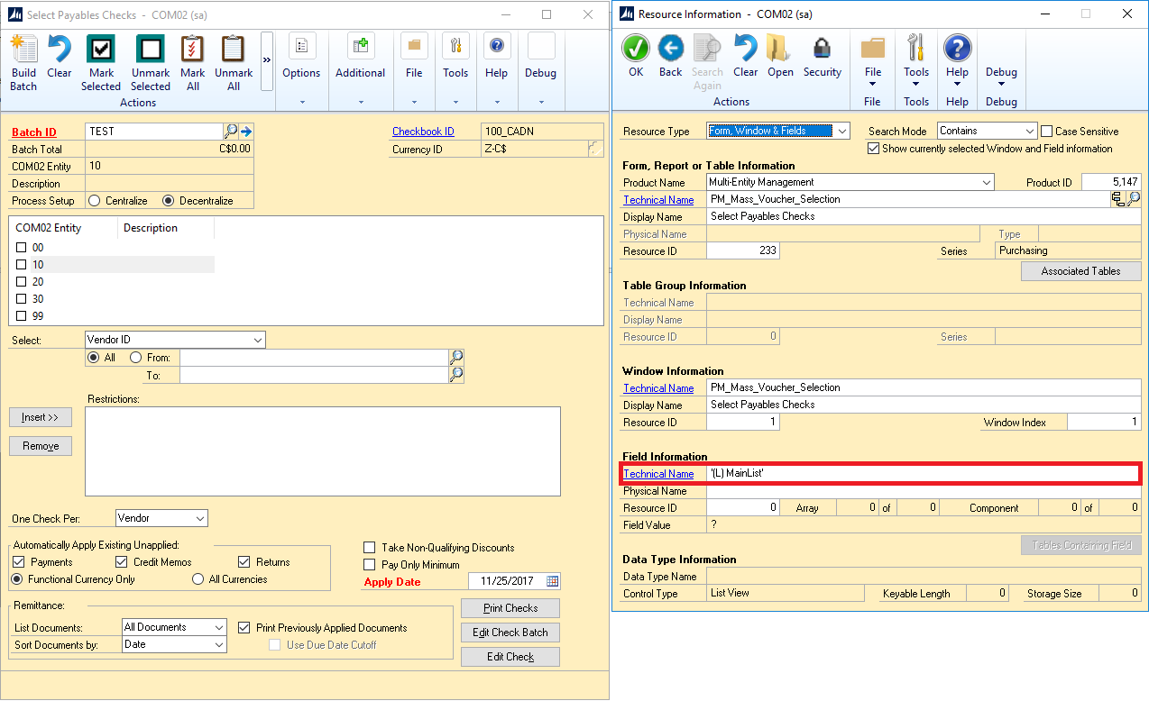
Task: Click the Checkbook ID link
Action: pos(423,132)
